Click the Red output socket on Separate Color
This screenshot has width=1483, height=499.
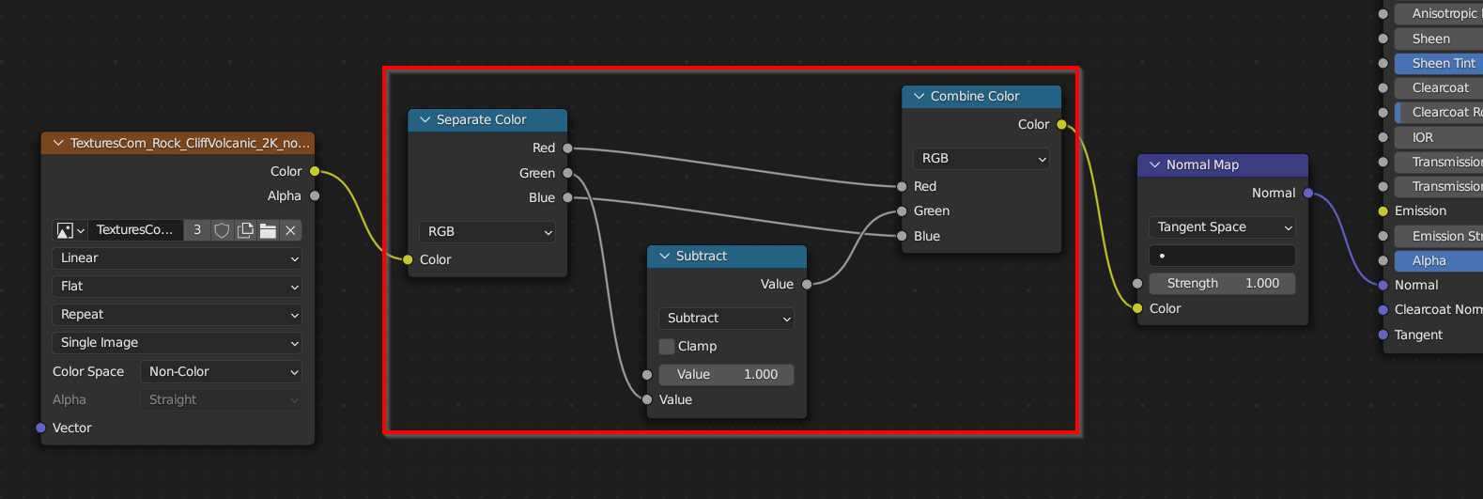coord(567,148)
